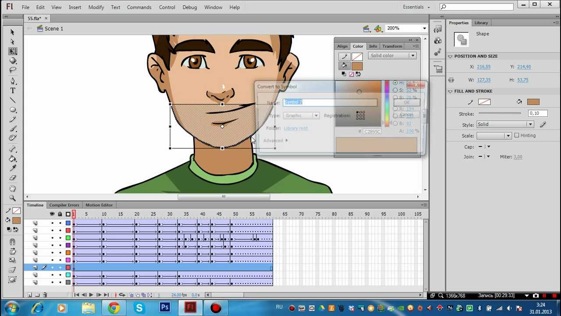Enable the Hinting checkbox
The width and height of the screenshot is (561, 316).
point(517,136)
